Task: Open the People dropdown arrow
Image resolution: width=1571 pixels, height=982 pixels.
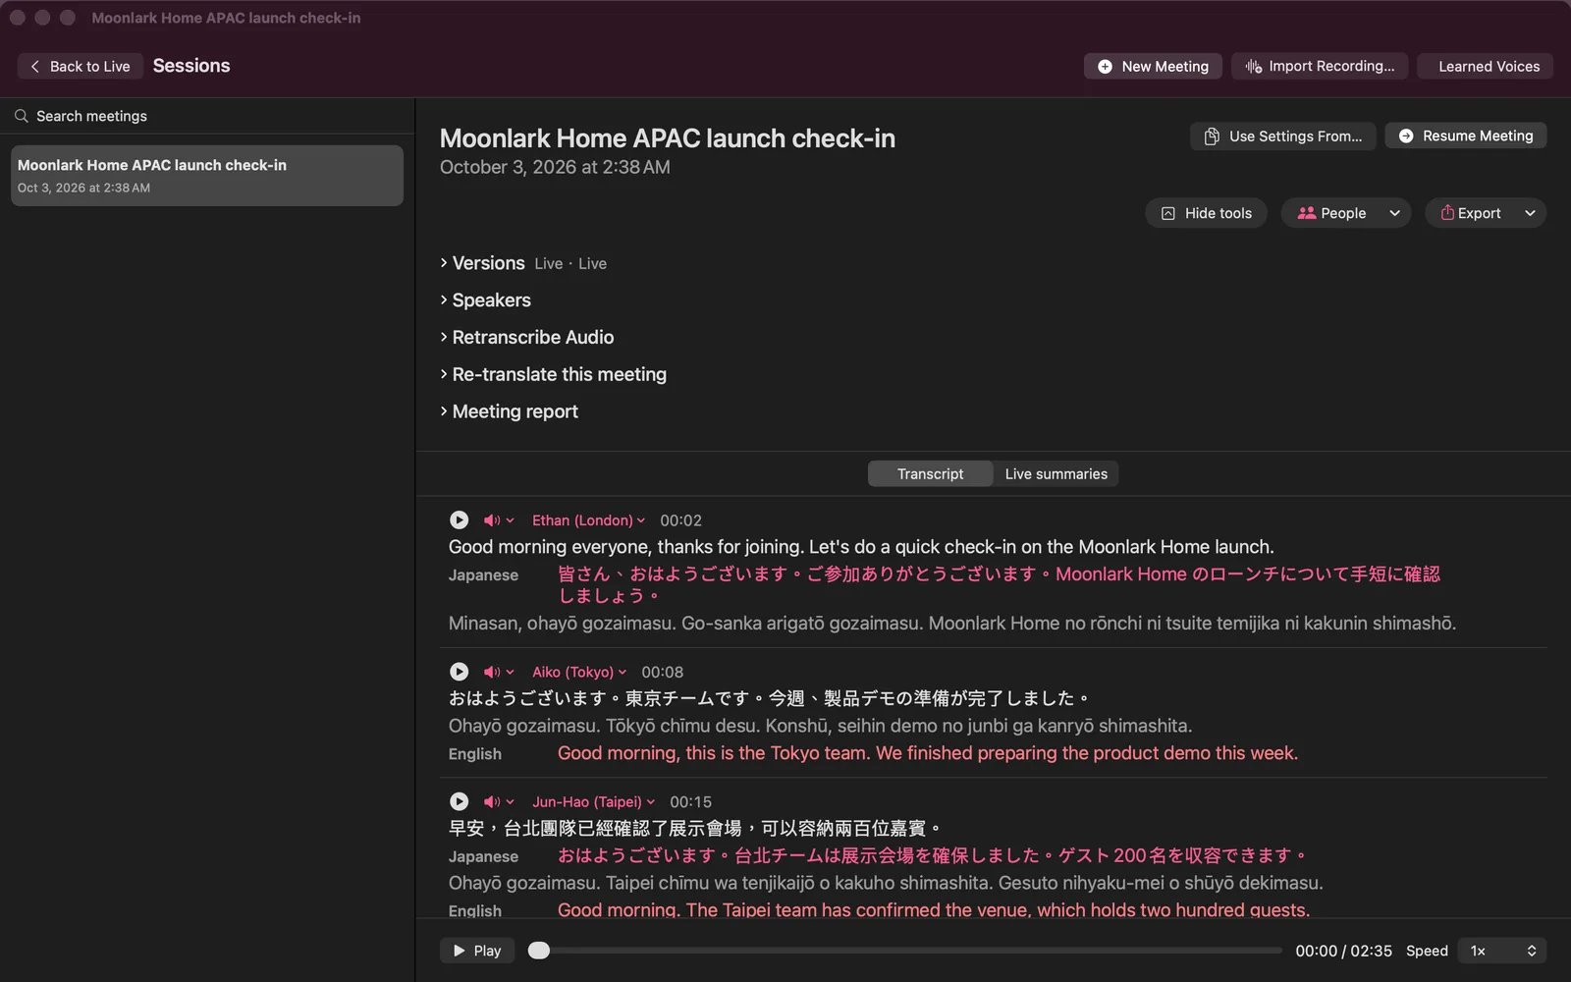Action: [1394, 213]
